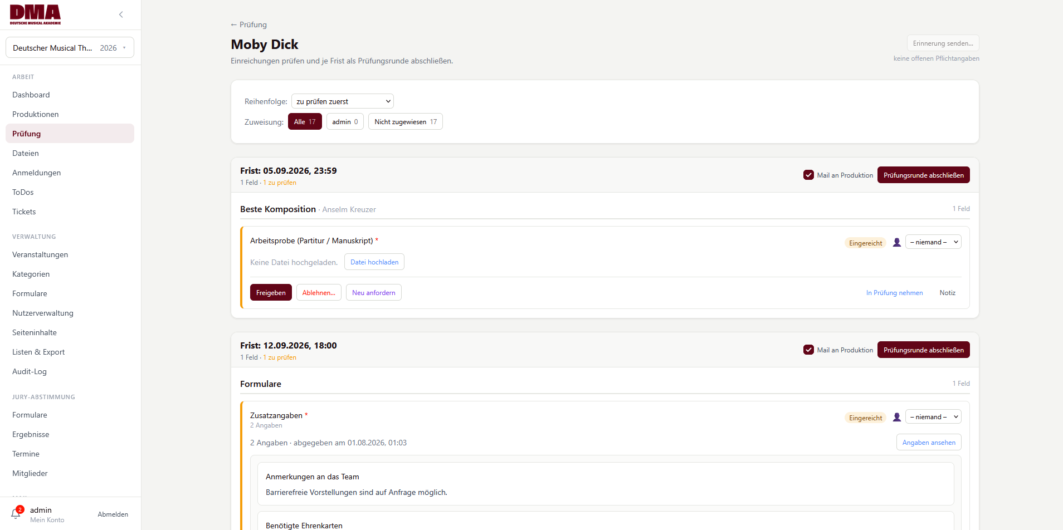The width and height of the screenshot is (1063, 530).
Task: Open Termine in the sidebar
Action: coord(70,454)
